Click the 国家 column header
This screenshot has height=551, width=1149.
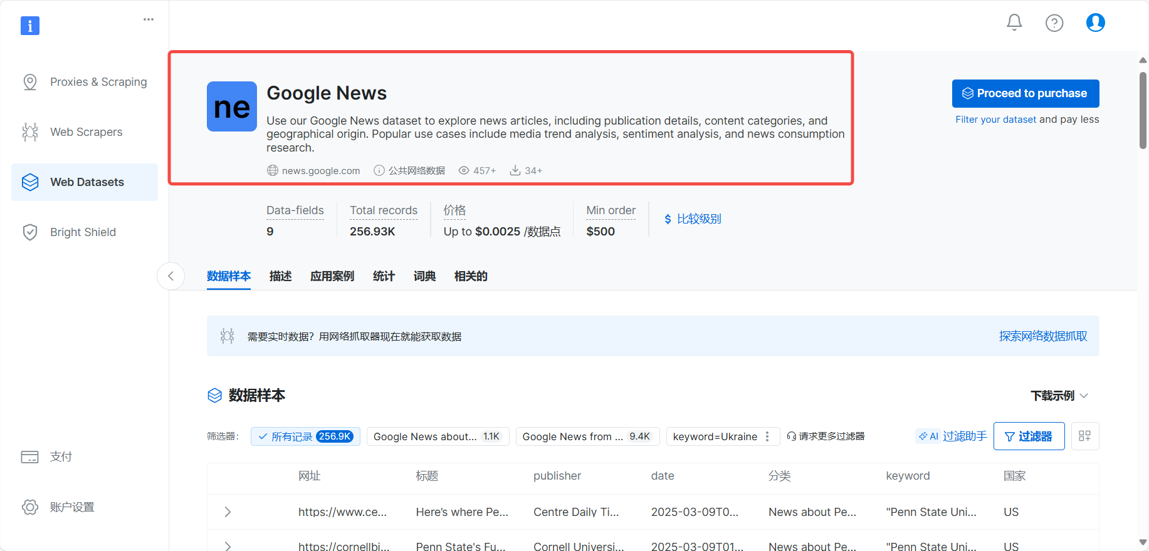(x=1015, y=476)
